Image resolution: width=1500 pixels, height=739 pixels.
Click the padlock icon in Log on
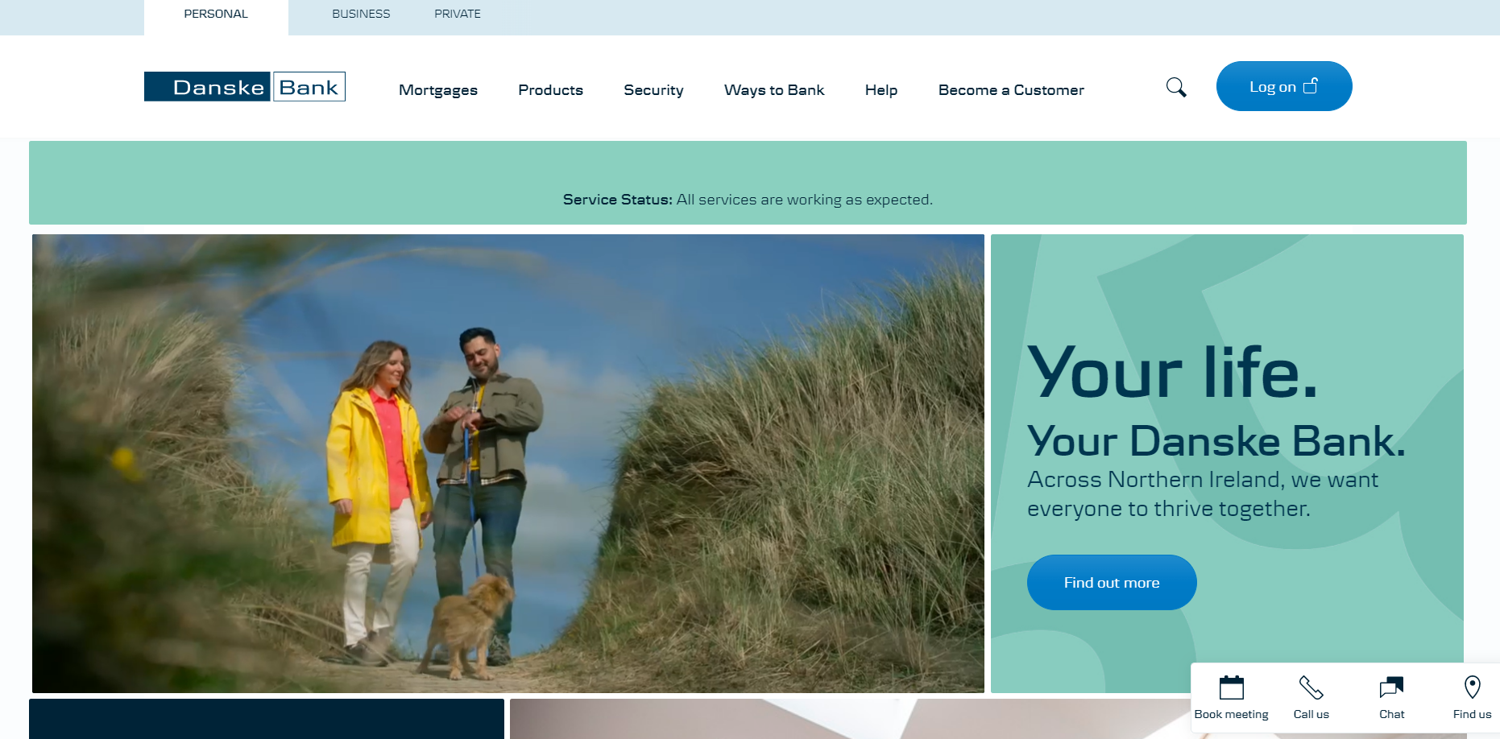[1311, 85]
